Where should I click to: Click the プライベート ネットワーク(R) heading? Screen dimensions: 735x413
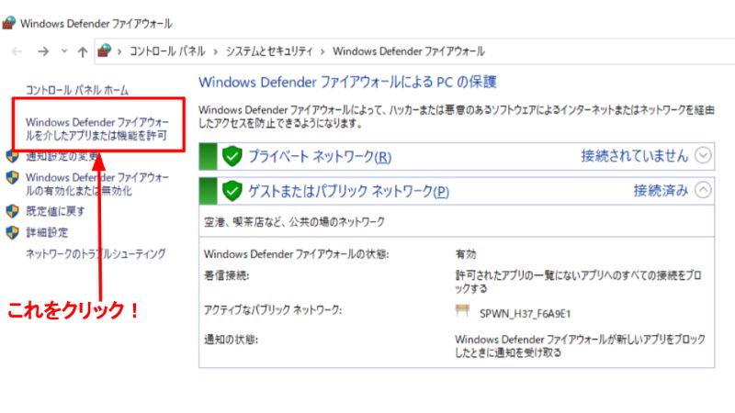[320, 156]
